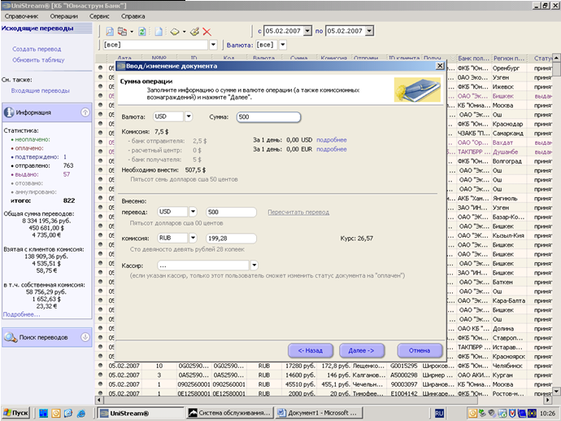Click the preview document magnifier toolbar icon

[110, 32]
